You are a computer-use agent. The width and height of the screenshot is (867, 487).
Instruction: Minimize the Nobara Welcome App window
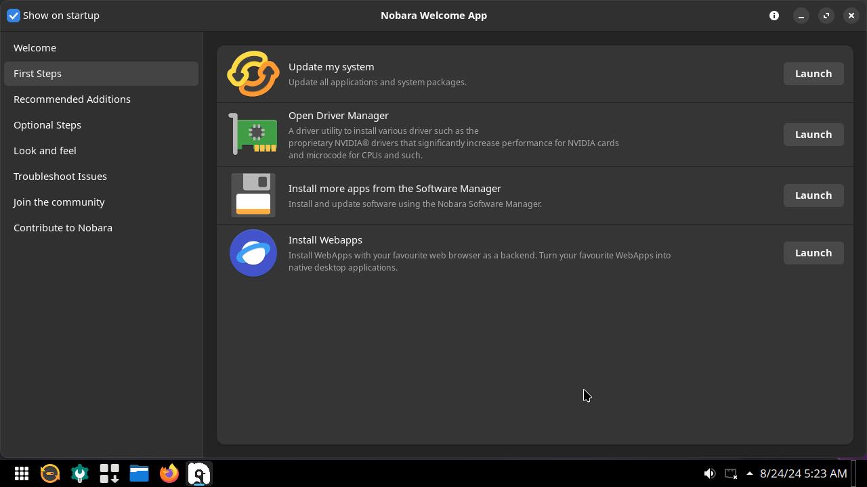tap(801, 16)
